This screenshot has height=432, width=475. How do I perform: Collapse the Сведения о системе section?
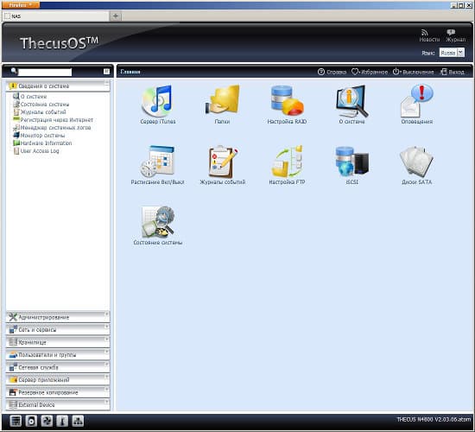58,86
